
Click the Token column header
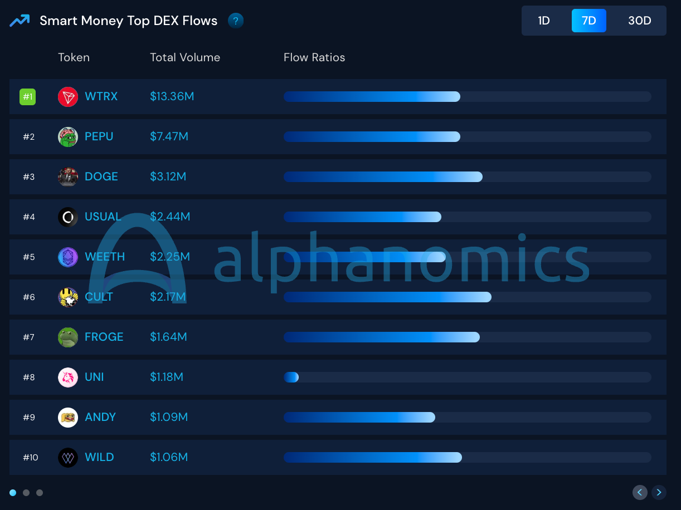coord(74,57)
